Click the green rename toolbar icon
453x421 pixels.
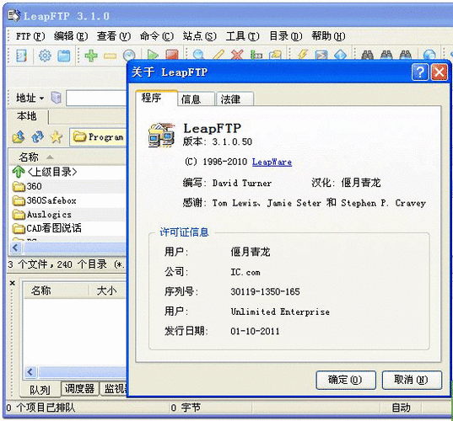tap(256, 54)
